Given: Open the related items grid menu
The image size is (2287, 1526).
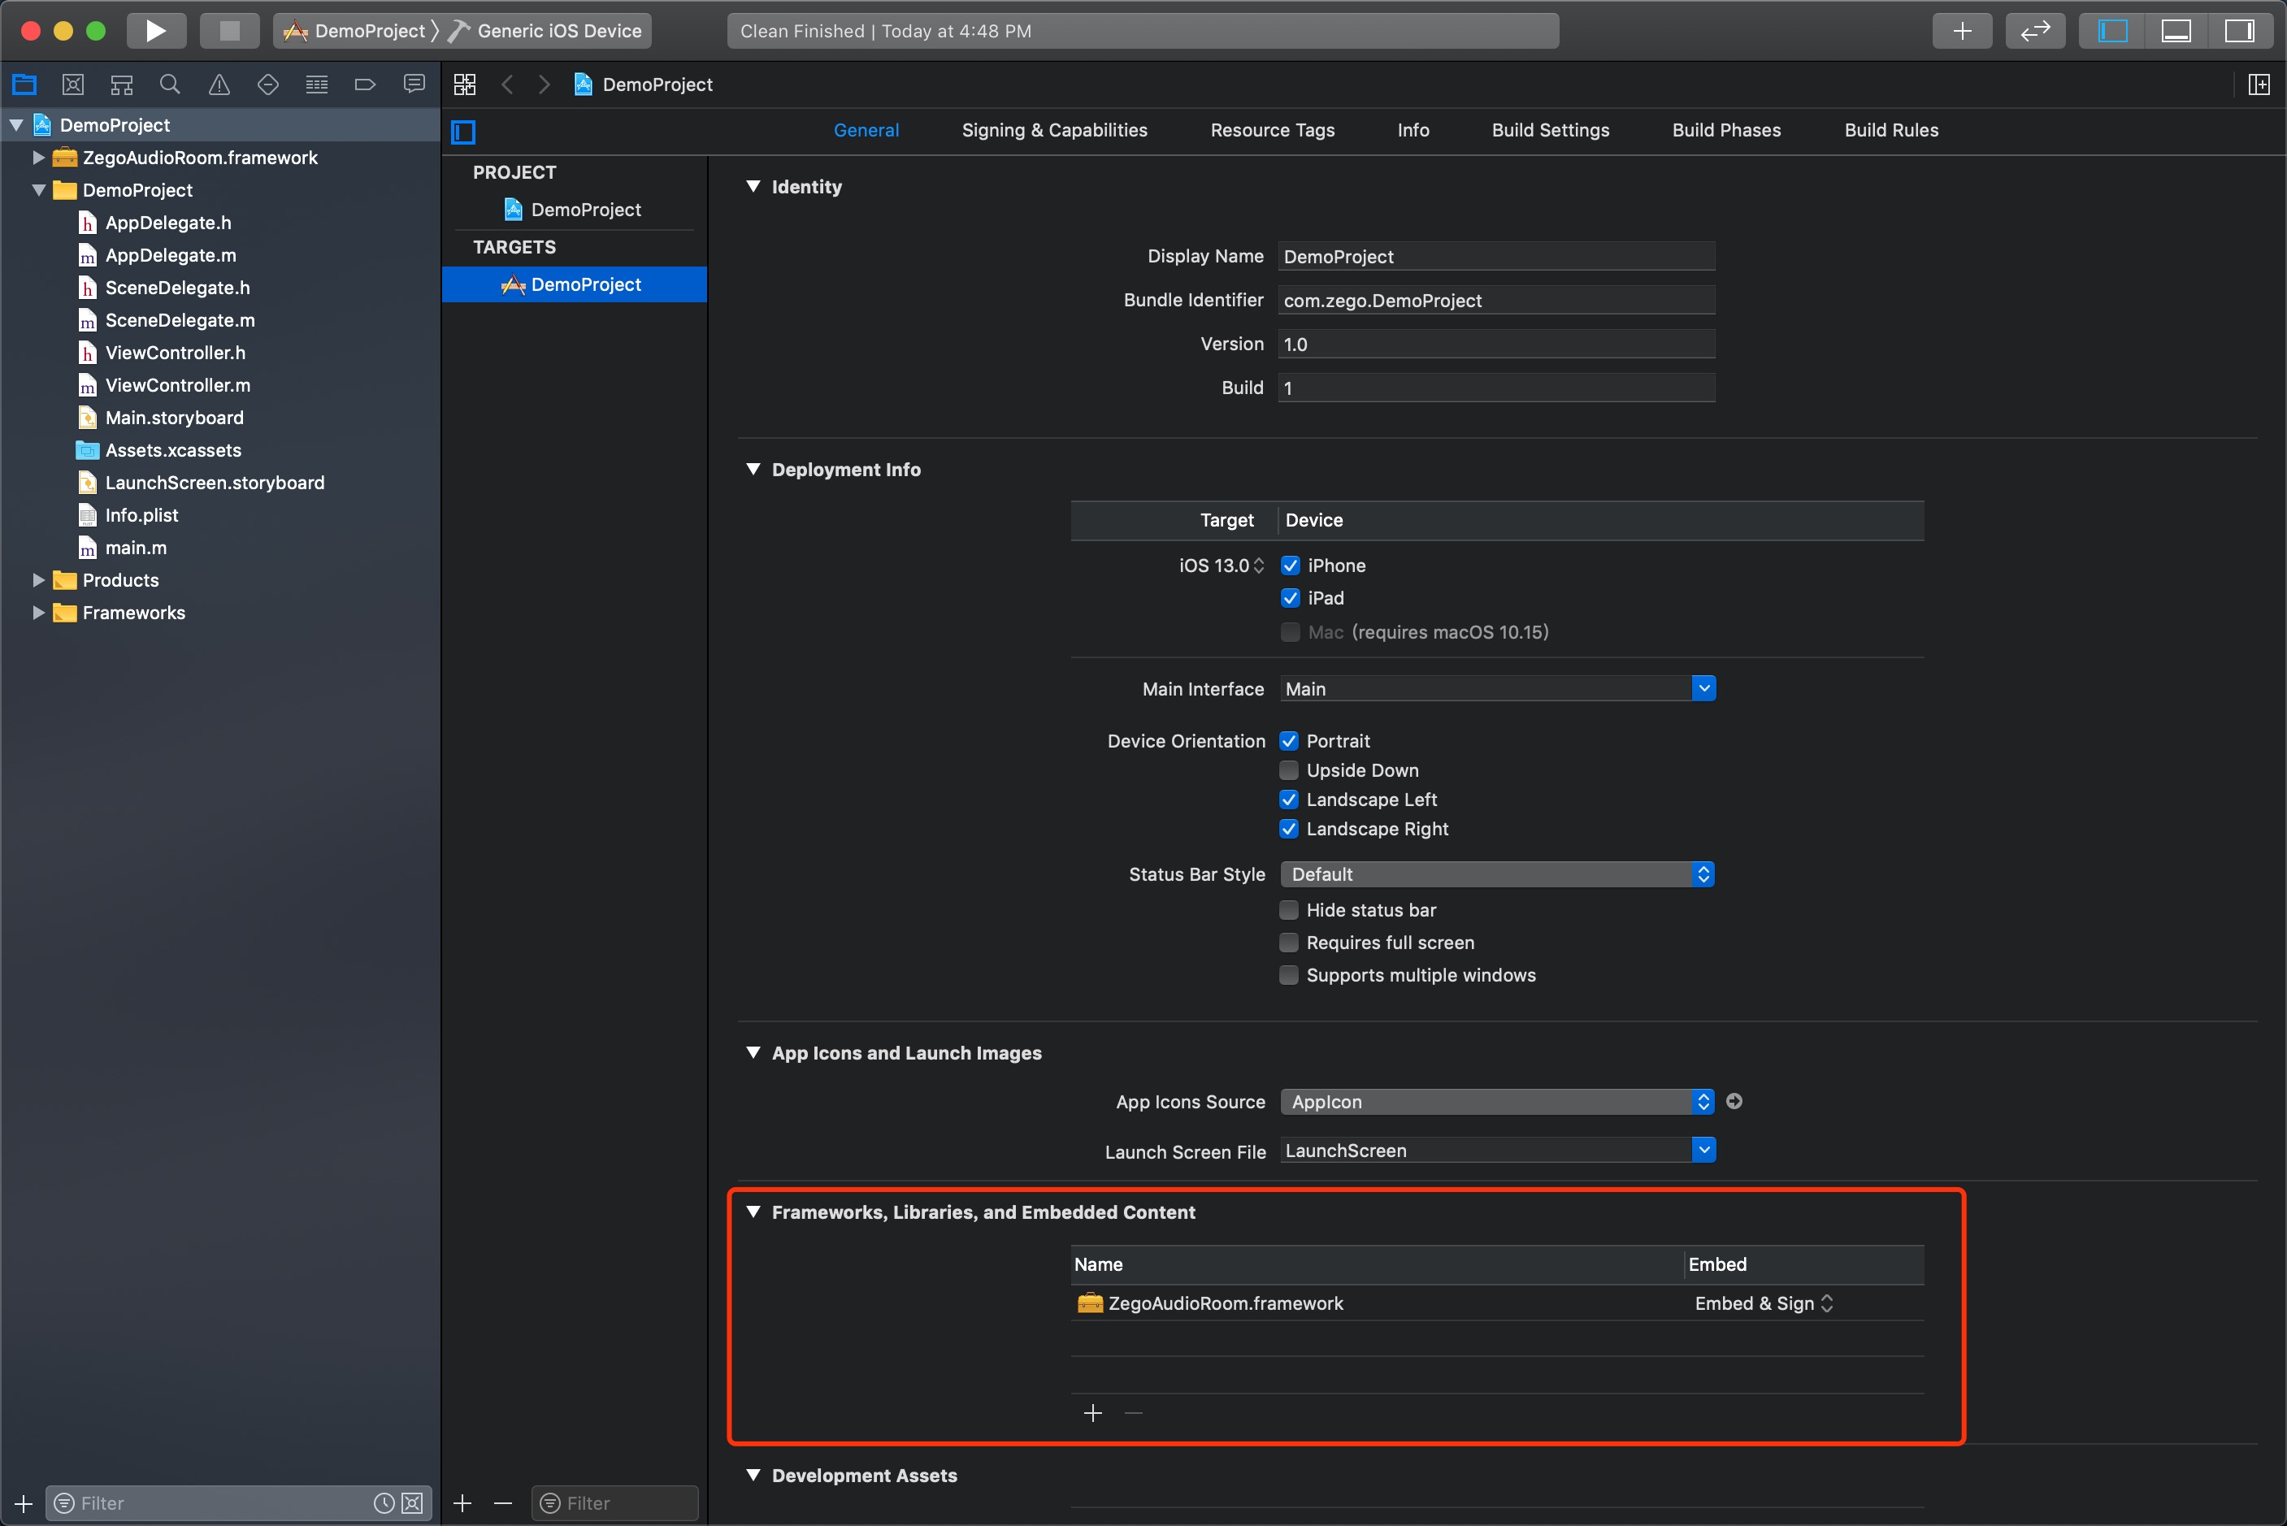Looking at the screenshot, I should coord(465,85).
